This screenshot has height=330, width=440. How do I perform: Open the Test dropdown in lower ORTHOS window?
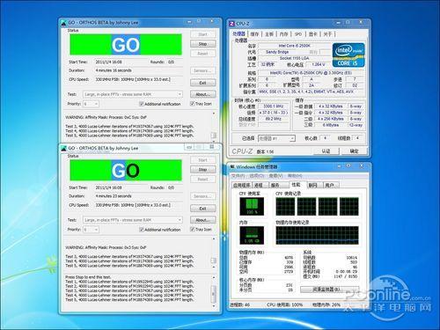pyautogui.click(x=133, y=220)
